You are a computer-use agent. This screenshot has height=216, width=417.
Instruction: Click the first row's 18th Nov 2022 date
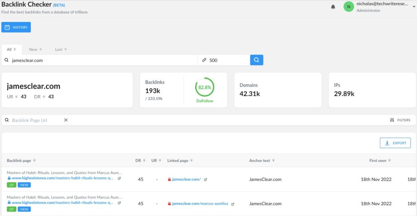(x=376, y=179)
